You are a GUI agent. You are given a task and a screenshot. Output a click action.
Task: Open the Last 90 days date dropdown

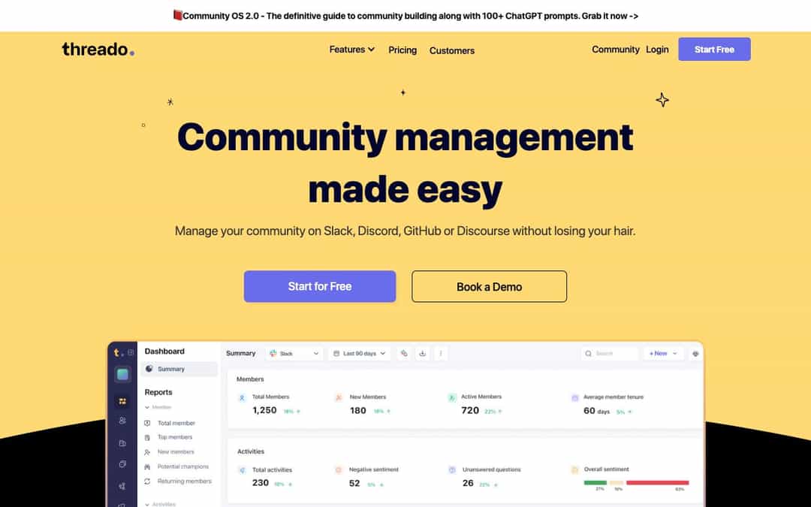[360, 353]
